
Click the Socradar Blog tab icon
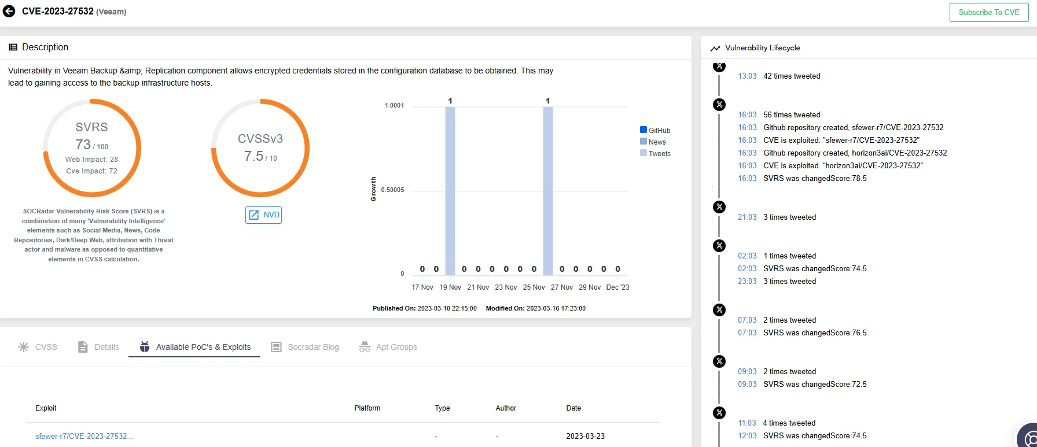(x=276, y=347)
